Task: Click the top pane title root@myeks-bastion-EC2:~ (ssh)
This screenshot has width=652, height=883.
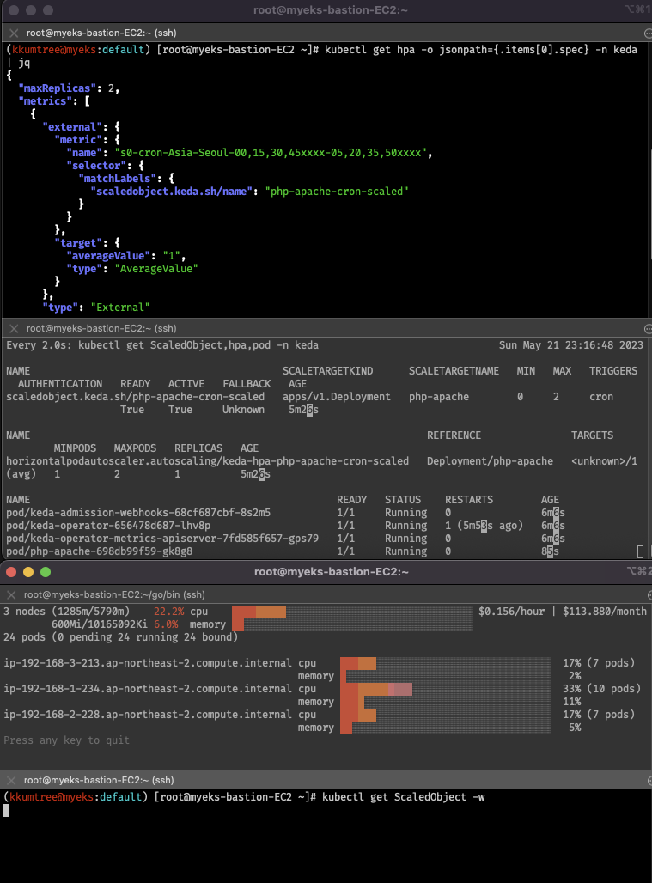Action: (x=101, y=33)
